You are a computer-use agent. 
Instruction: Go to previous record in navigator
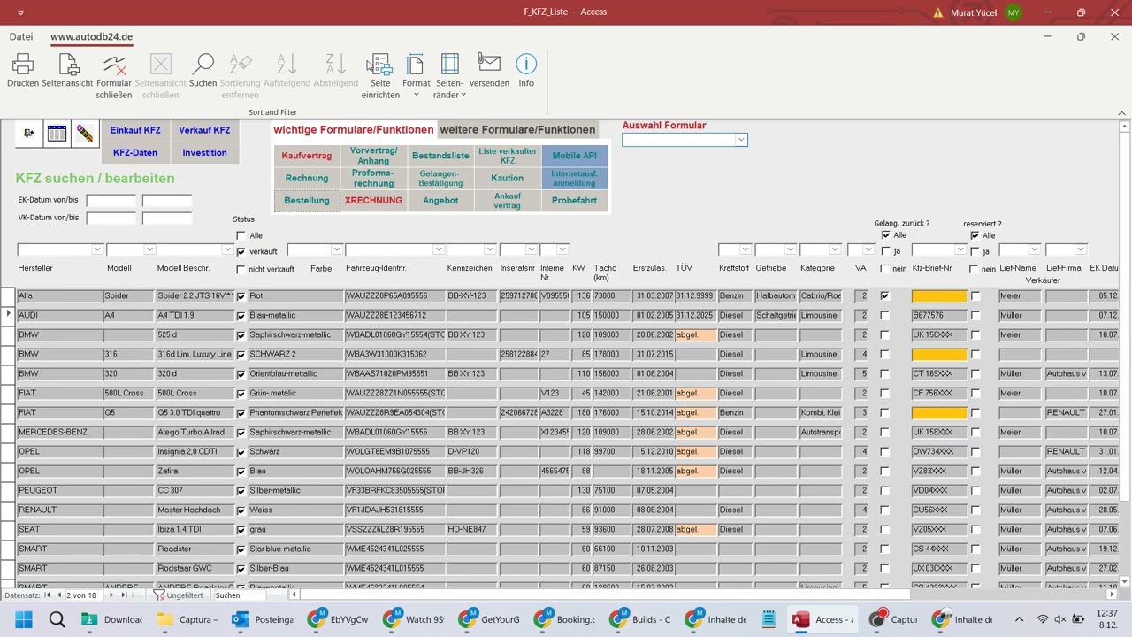point(59,595)
